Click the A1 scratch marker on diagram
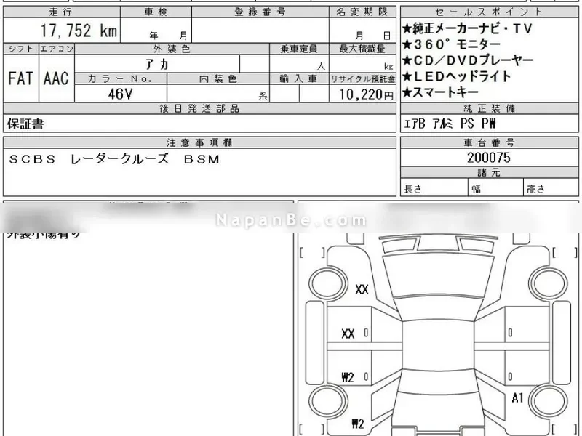The image size is (582, 436). [x=518, y=397]
